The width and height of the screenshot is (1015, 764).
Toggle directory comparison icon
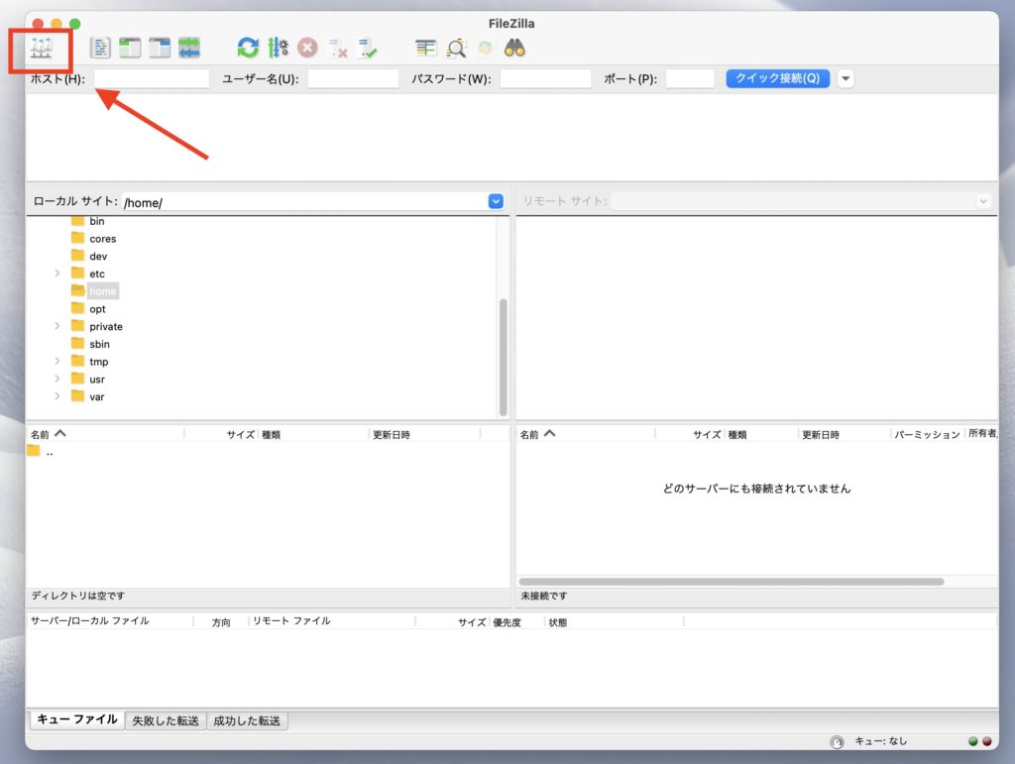point(456,48)
